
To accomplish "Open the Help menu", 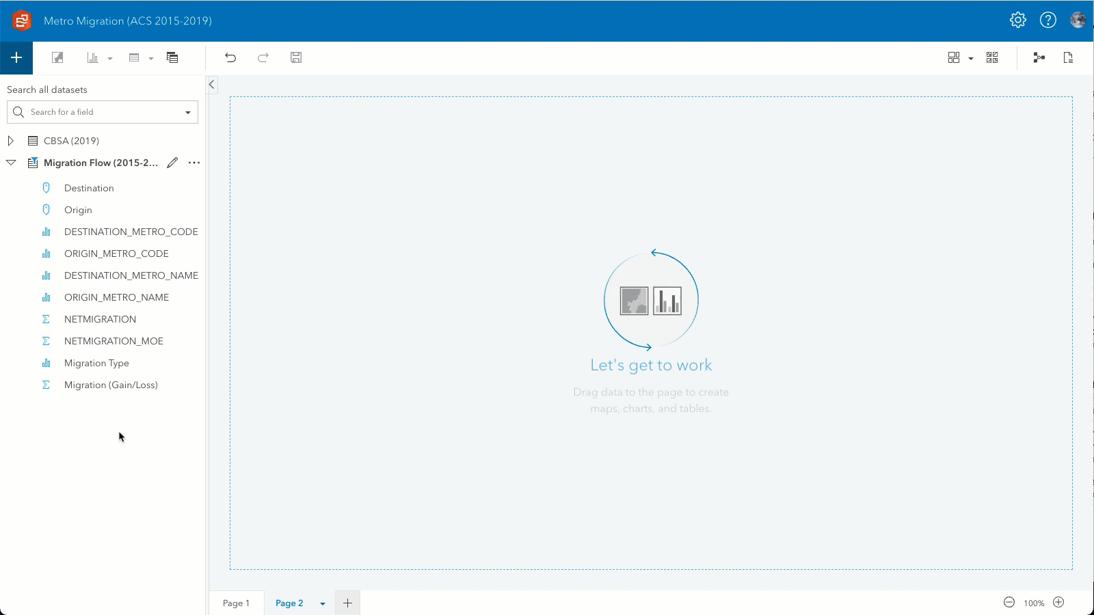I will [1048, 20].
